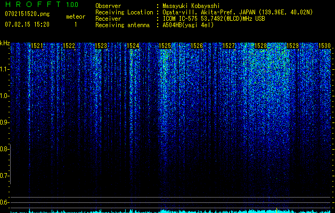This screenshot has height=213, width=335.
Task: Click the date stamp 07.02.15 15:20
Action: coord(27,24)
